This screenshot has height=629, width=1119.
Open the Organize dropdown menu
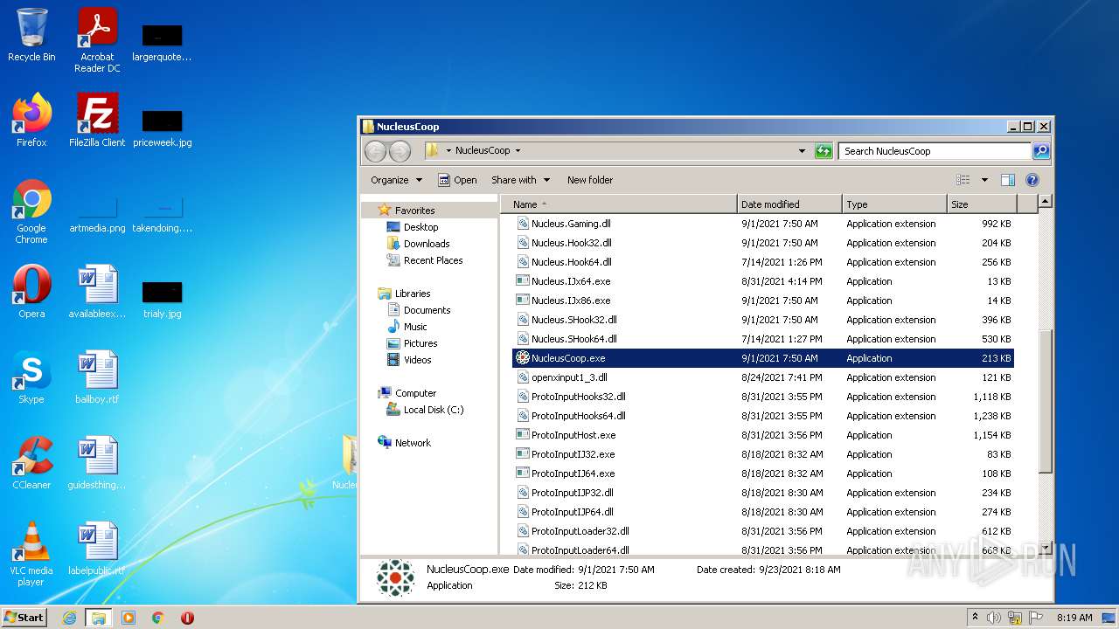396,180
